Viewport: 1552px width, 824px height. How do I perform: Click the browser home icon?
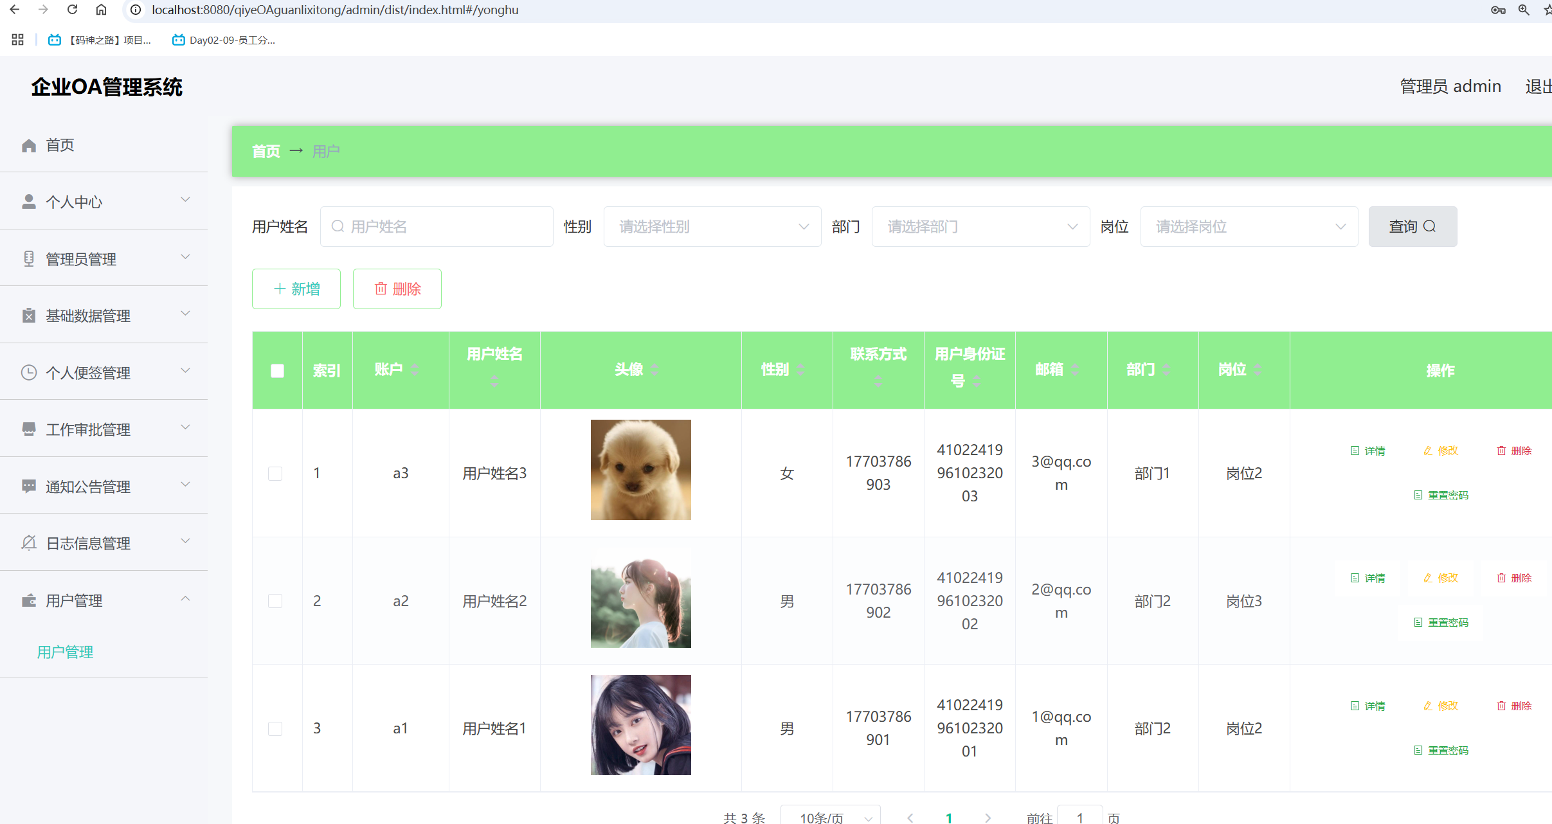click(x=101, y=10)
